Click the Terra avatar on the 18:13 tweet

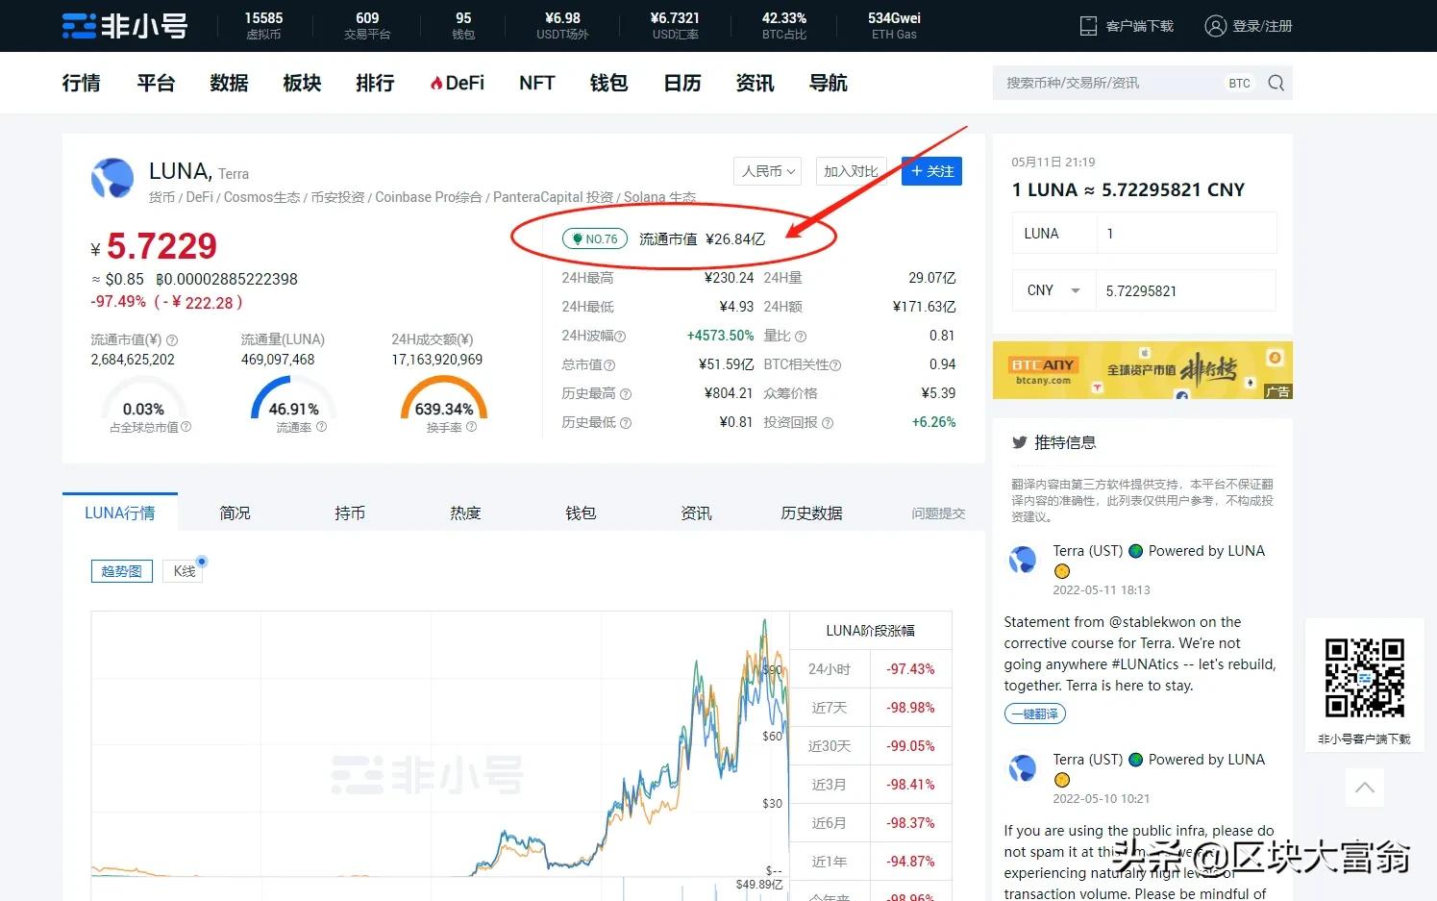click(1023, 560)
